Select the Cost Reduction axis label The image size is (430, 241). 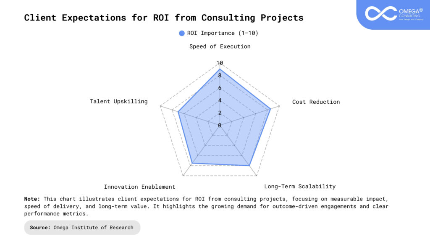point(316,102)
